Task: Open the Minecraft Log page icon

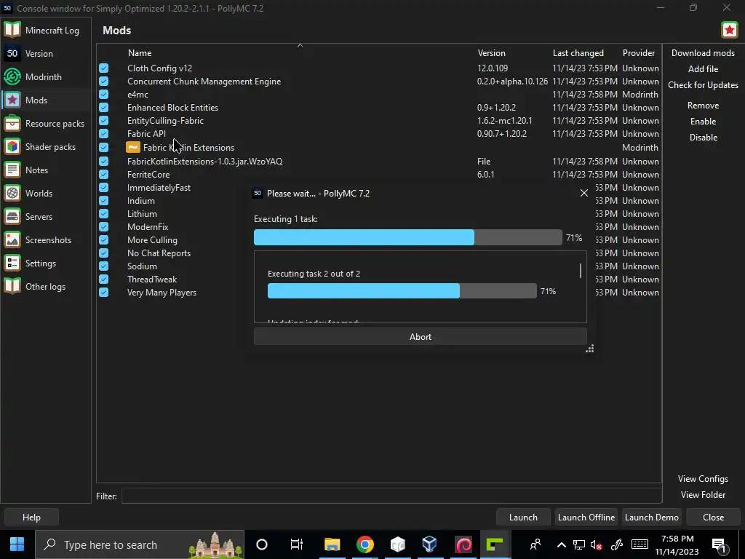Action: tap(12, 30)
